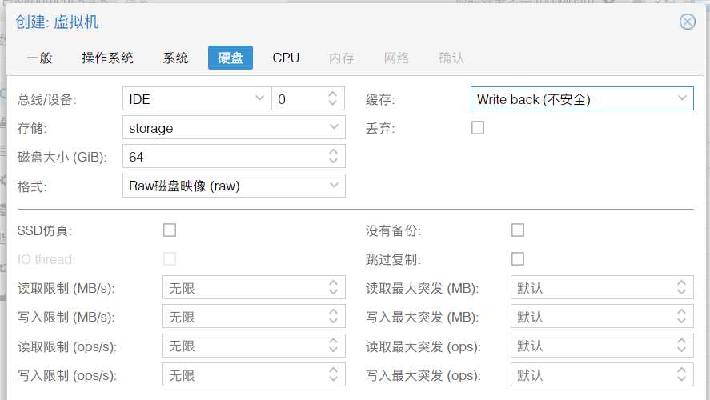Screen dimensions: 710x400
Task: Click the 磁盘大小 (GiB) input field
Action: (223, 157)
